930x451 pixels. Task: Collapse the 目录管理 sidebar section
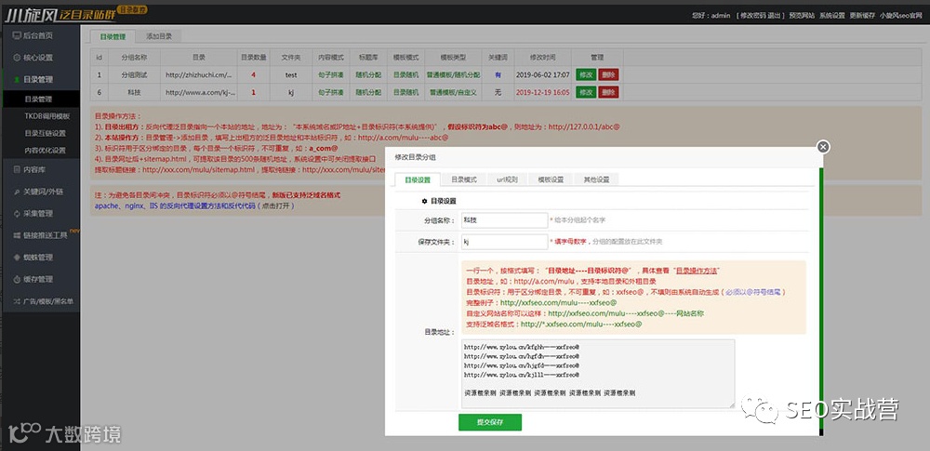coord(40,80)
